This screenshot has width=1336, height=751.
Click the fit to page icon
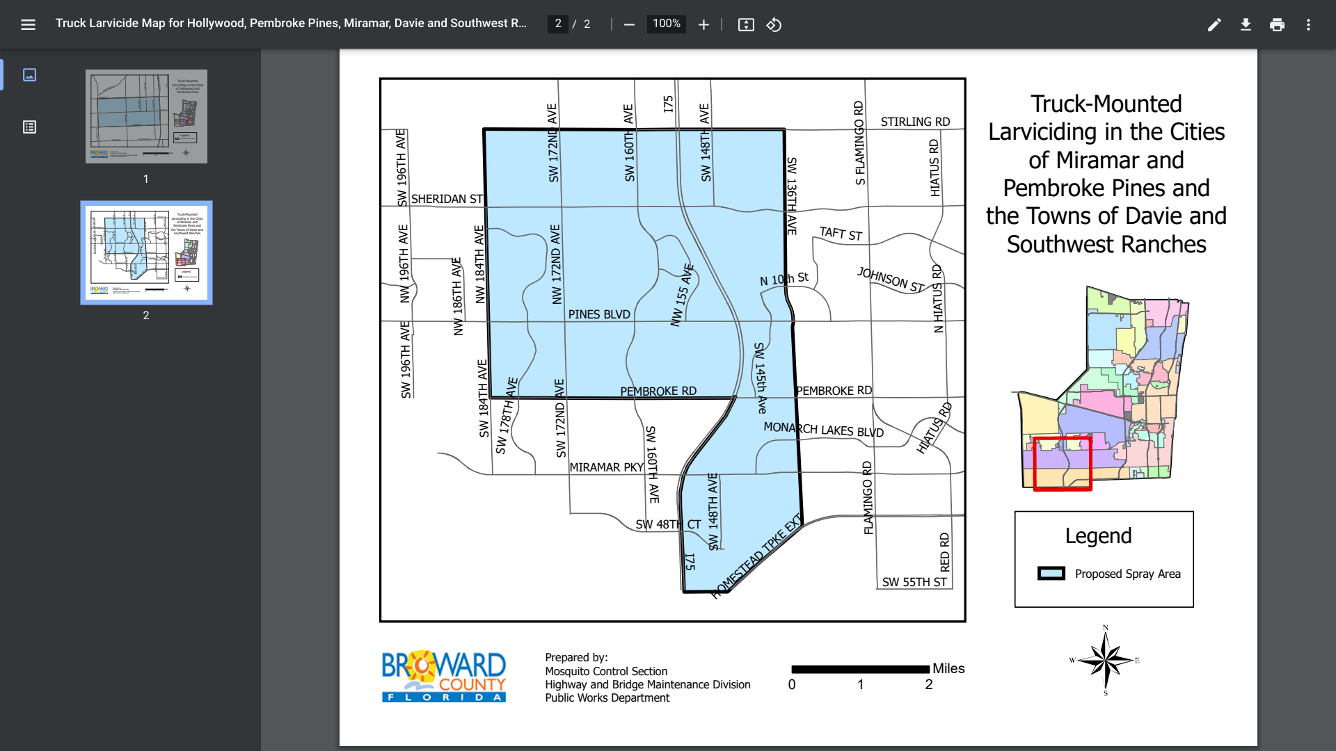point(746,25)
